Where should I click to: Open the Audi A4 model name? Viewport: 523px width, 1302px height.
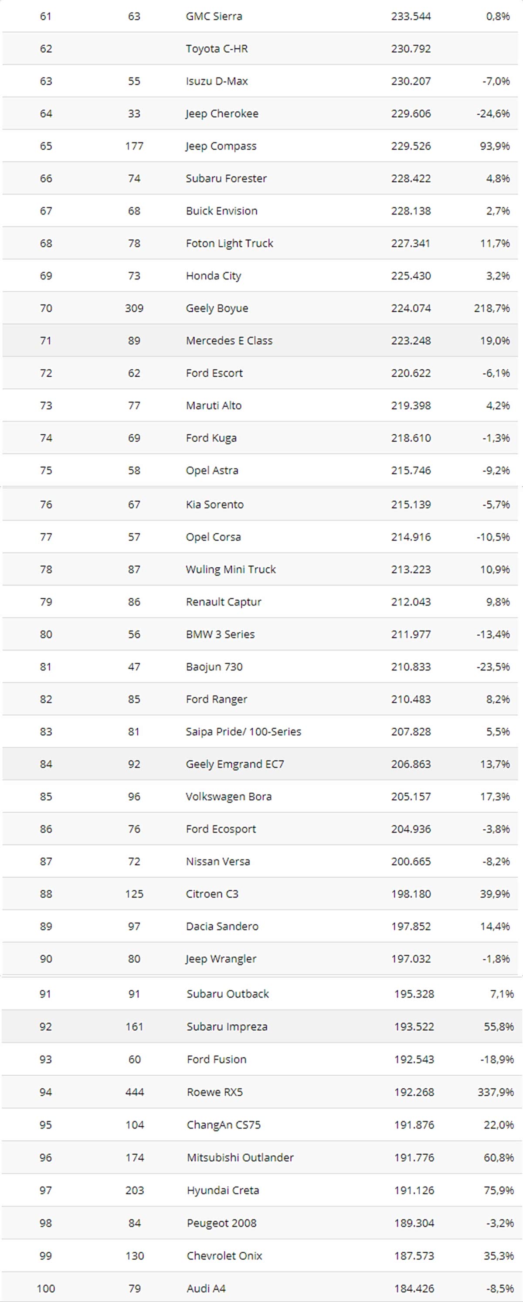coord(206,1288)
